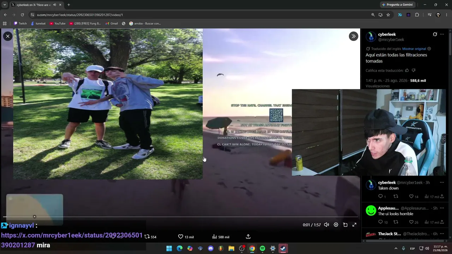Open translation settings gear icon
The width and height of the screenshot is (452, 254).
pyautogui.click(x=429, y=49)
